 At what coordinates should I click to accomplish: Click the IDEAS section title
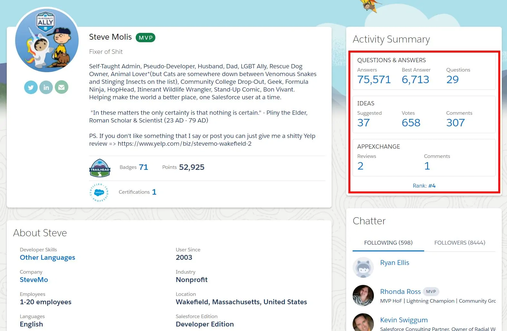pyautogui.click(x=366, y=103)
